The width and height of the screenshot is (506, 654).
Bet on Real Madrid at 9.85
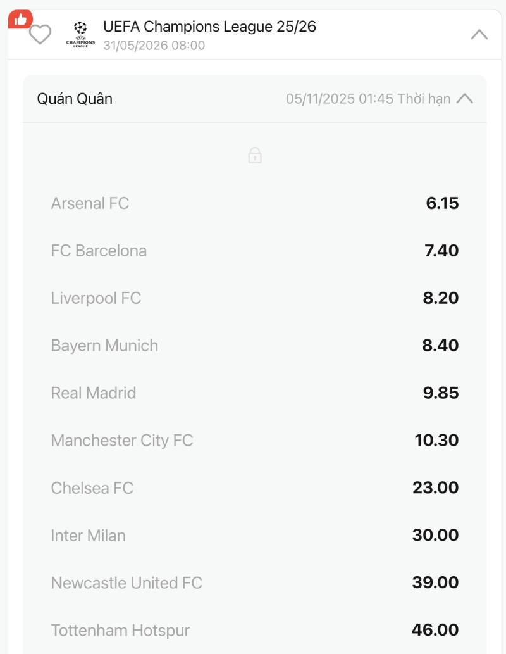[x=441, y=393]
